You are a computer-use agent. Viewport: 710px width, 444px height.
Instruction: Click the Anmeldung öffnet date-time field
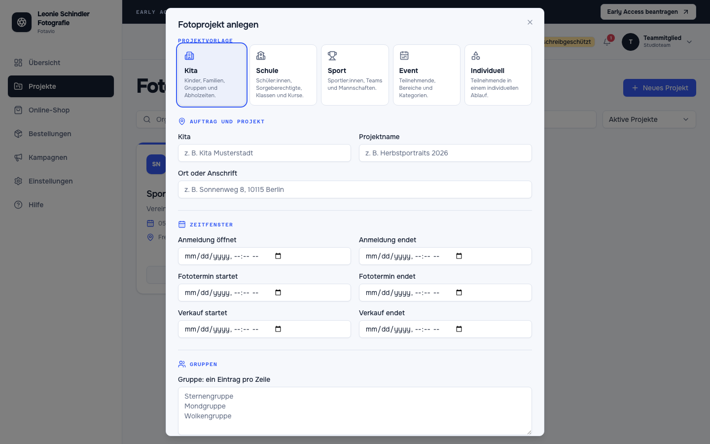click(x=264, y=256)
